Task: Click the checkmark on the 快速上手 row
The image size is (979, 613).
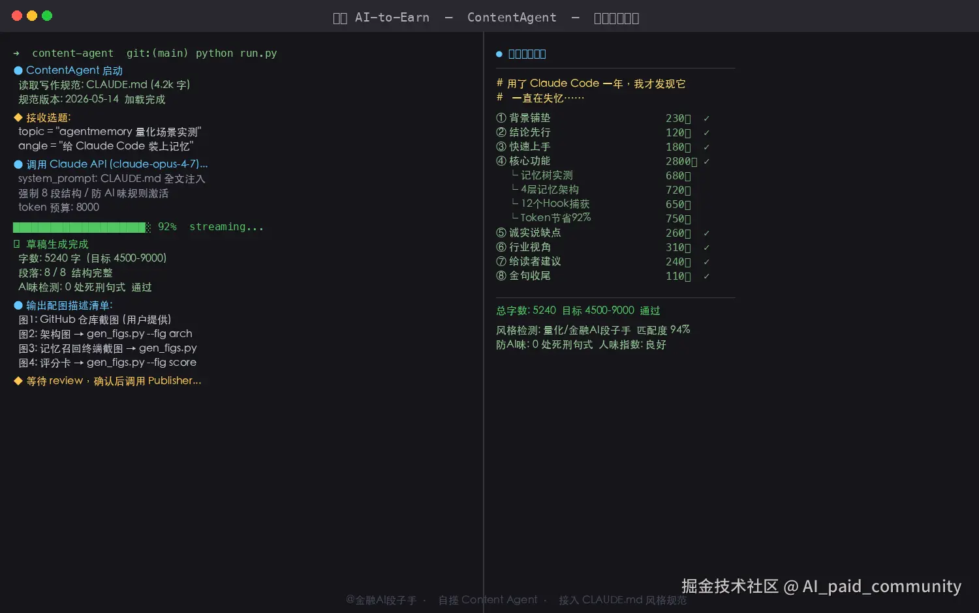Action: 706,147
